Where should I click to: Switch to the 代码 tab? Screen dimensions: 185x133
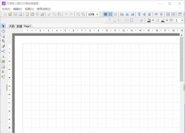[12, 26]
